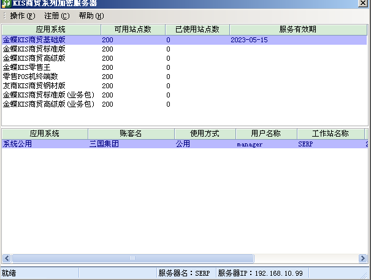
Task: Click the menu bar drag handle
Action: [x=4, y=16]
